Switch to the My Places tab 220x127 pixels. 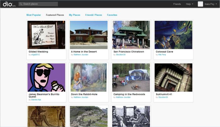[74, 15]
